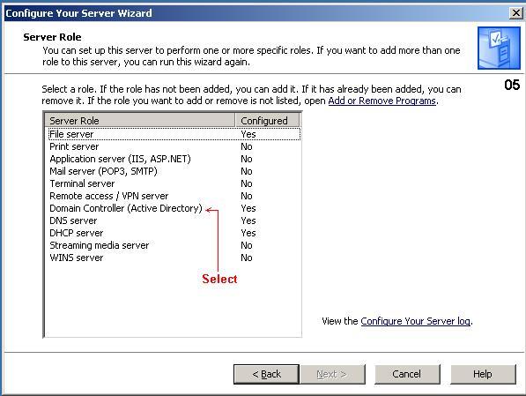The width and height of the screenshot is (526, 396).
Task: Select the File server role
Action: coord(174,134)
